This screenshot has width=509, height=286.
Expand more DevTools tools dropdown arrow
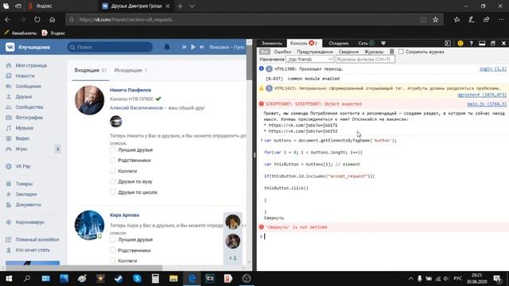coord(383,43)
